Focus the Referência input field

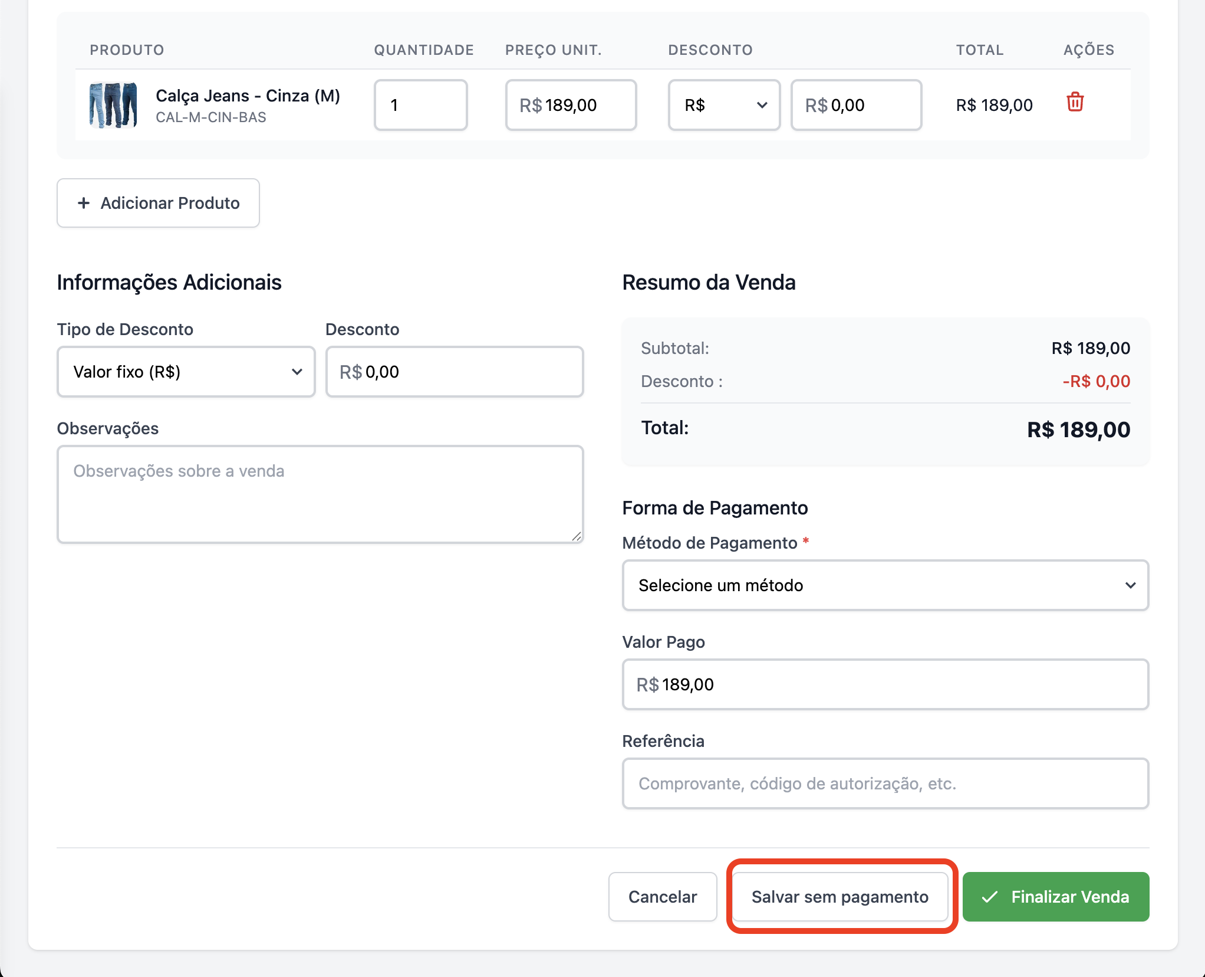point(885,783)
